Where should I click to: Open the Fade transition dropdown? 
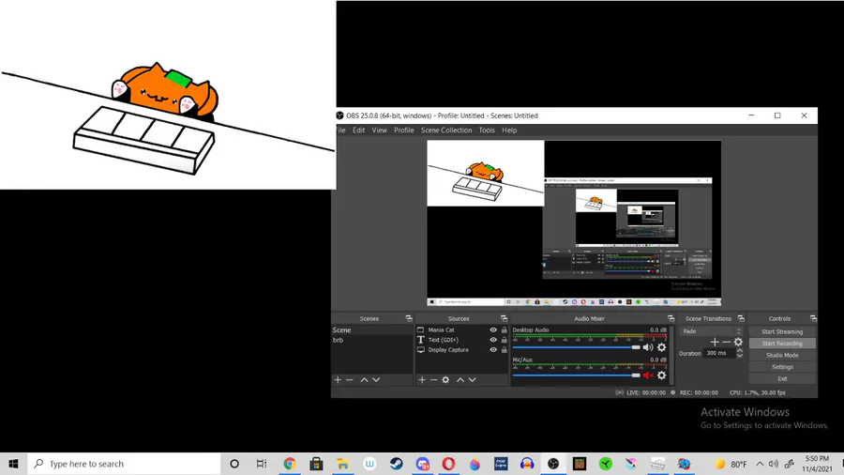click(712, 331)
